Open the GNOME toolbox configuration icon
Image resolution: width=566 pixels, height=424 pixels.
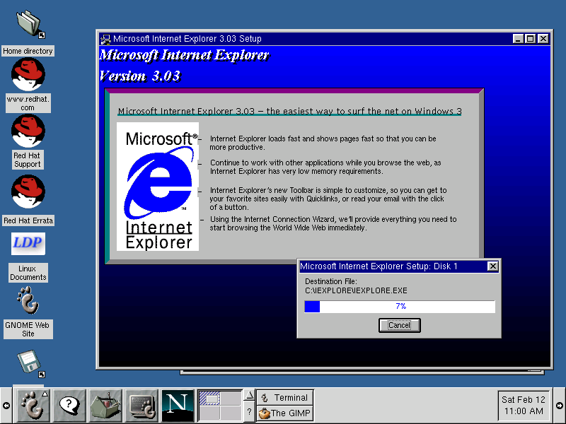[x=105, y=405]
